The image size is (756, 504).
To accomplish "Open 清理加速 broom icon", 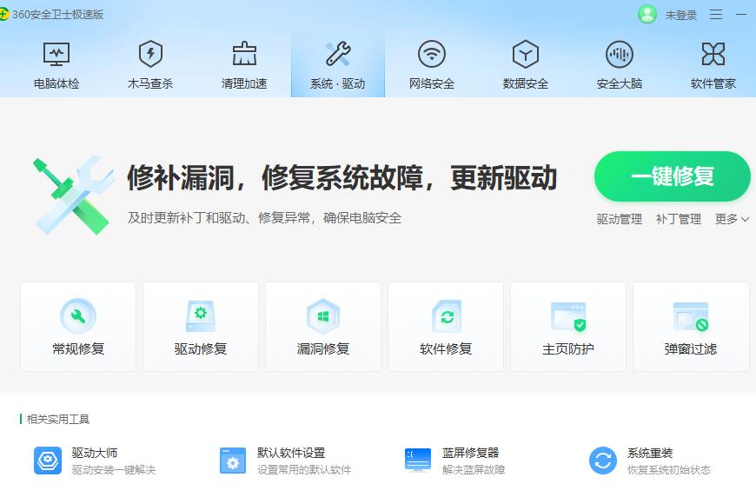I will pyautogui.click(x=244, y=54).
